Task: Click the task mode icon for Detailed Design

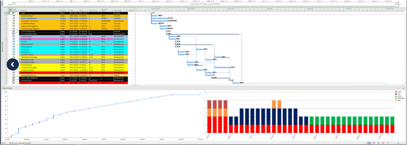Action: pyautogui.click(x=14, y=16)
